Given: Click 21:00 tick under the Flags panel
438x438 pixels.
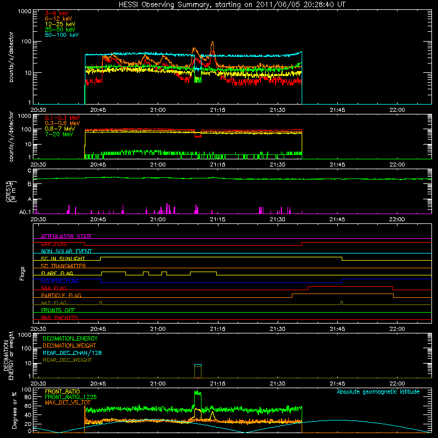Looking at the screenshot, I should (158, 329).
